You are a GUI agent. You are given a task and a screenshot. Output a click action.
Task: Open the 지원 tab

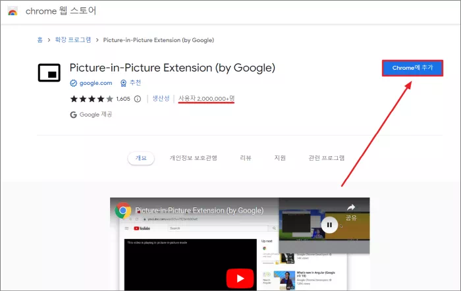(280, 158)
